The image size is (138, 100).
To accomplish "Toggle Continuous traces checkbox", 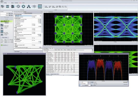I will click(x=32, y=40).
